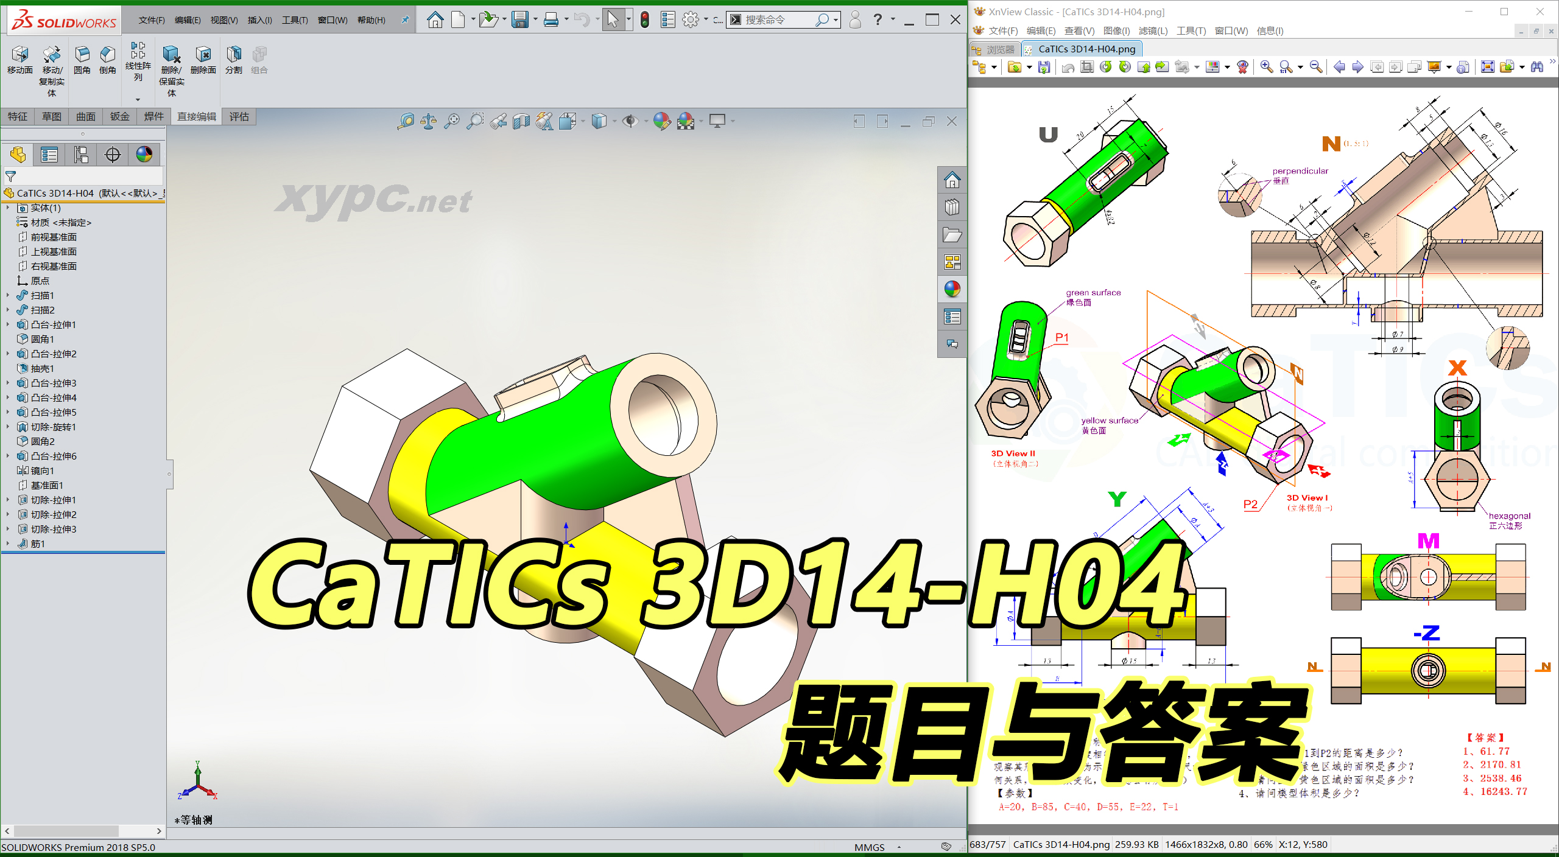The height and width of the screenshot is (857, 1559).
Task: Select the Chamfer (倒角) tool
Action: 108,60
